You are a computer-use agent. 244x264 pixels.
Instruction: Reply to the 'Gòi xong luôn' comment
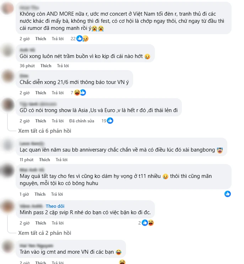[x=63, y=66]
